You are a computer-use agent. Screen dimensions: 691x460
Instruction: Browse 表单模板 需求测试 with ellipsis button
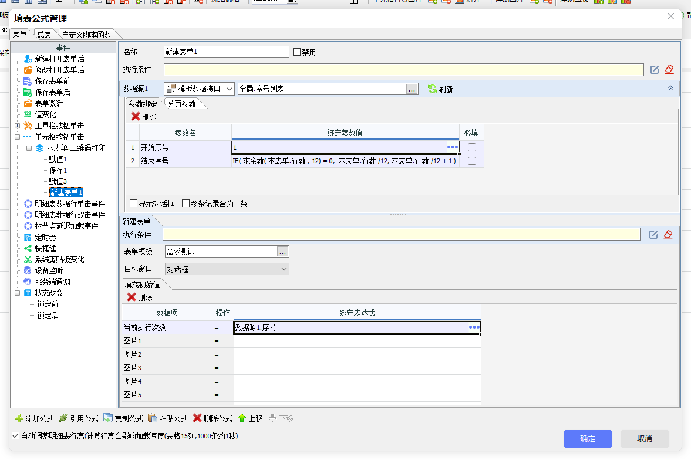282,252
